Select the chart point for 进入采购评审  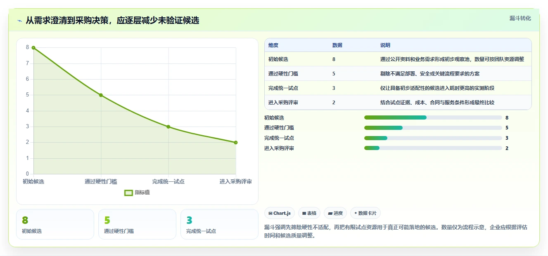click(x=236, y=143)
